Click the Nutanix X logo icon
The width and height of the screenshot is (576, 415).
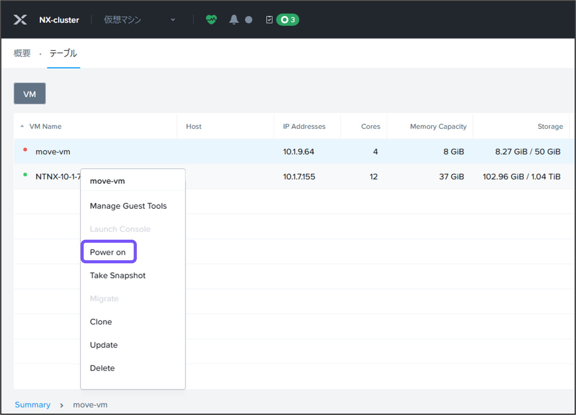20,20
